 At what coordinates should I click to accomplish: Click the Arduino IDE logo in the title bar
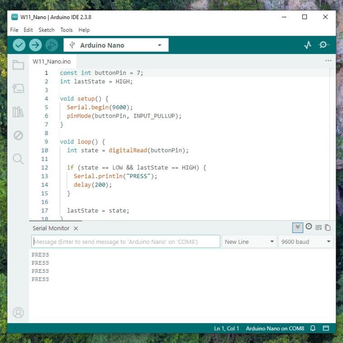tap(14, 17)
